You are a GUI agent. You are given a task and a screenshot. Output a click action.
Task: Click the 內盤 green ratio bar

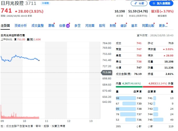(129, 87)
